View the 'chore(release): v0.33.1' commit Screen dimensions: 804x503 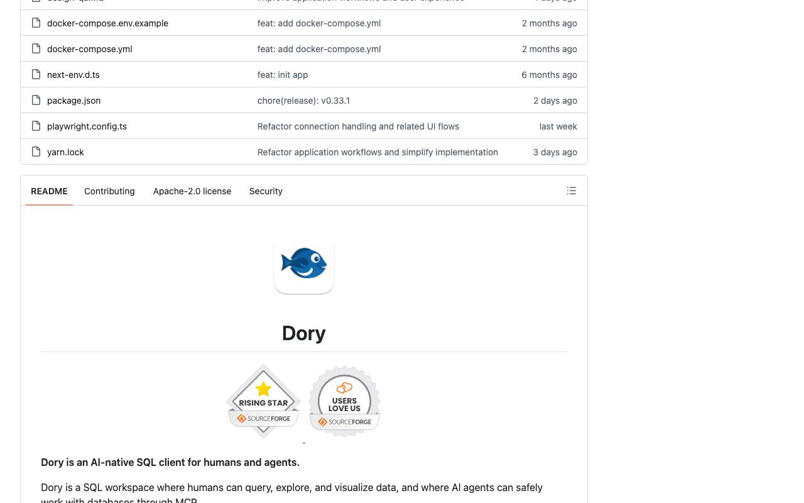point(303,101)
